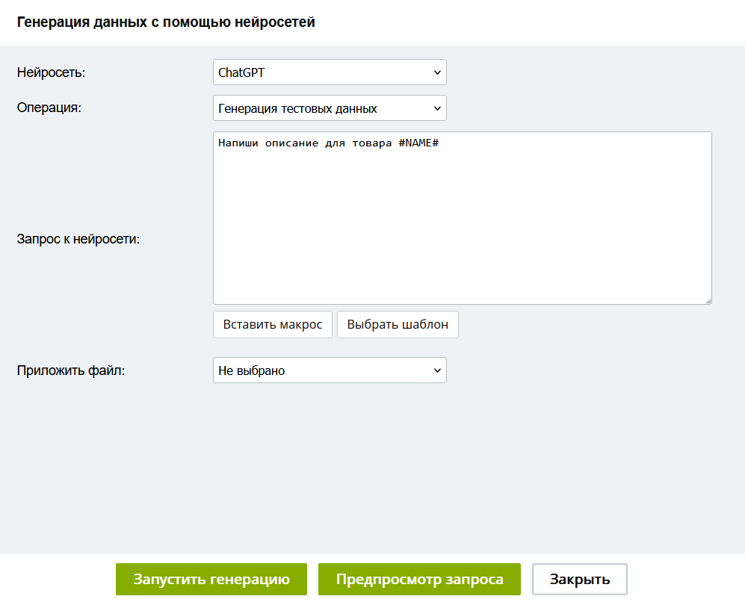Viewport: 745px width, 605px height.
Task: Open the Нейросеть dropdown showing ChatGPT
Action: pos(329,72)
